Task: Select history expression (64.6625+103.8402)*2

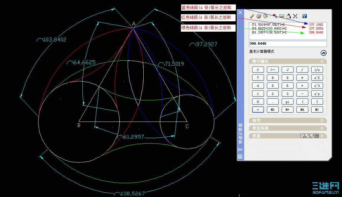Action: pyautogui.click(x=269, y=28)
